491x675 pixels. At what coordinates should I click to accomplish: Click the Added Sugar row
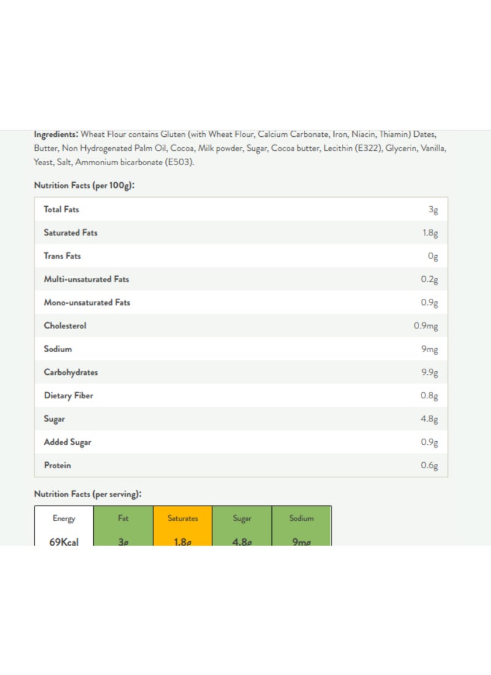pos(241,442)
